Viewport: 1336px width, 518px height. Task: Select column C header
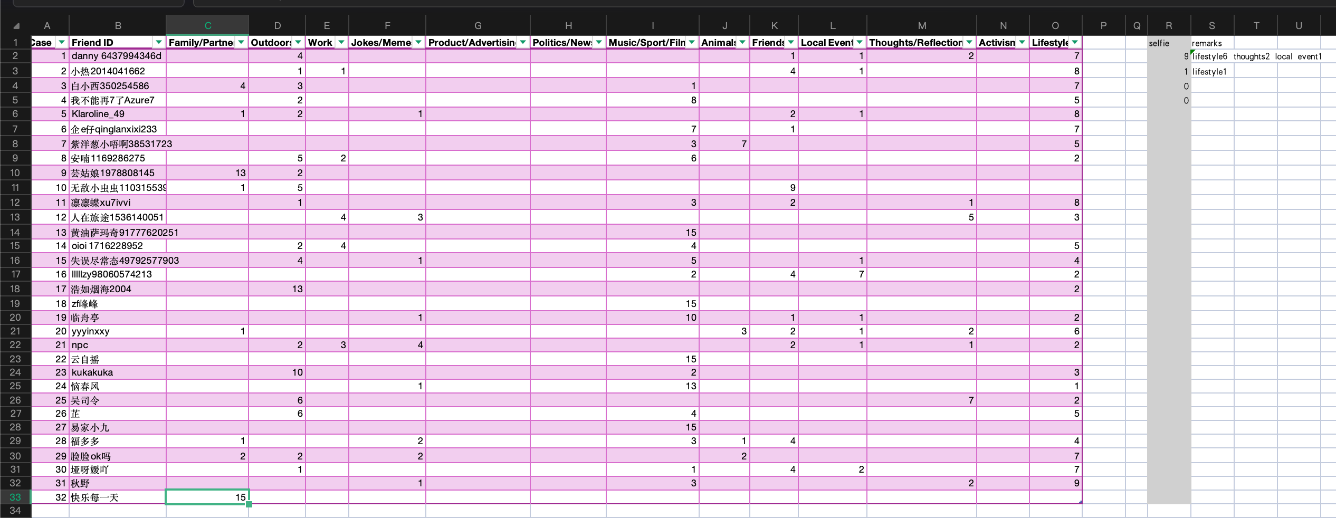(207, 25)
